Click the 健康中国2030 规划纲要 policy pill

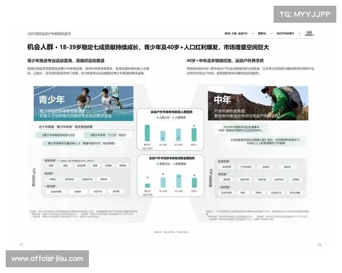[x=82, y=143]
